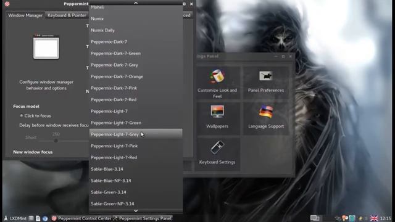The image size is (395, 222).
Task: Select highlighted Peppermix-Light-7-Grey theme
Action: tap(136, 134)
